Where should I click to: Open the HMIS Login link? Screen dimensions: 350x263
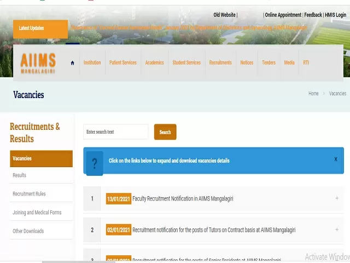335,15
